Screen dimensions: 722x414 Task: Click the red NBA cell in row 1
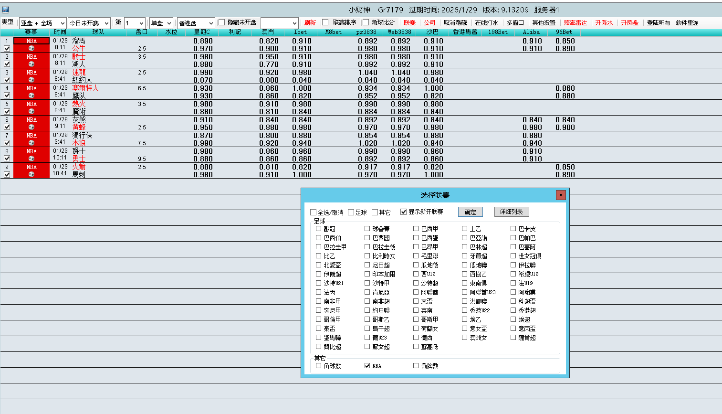[x=31, y=41]
